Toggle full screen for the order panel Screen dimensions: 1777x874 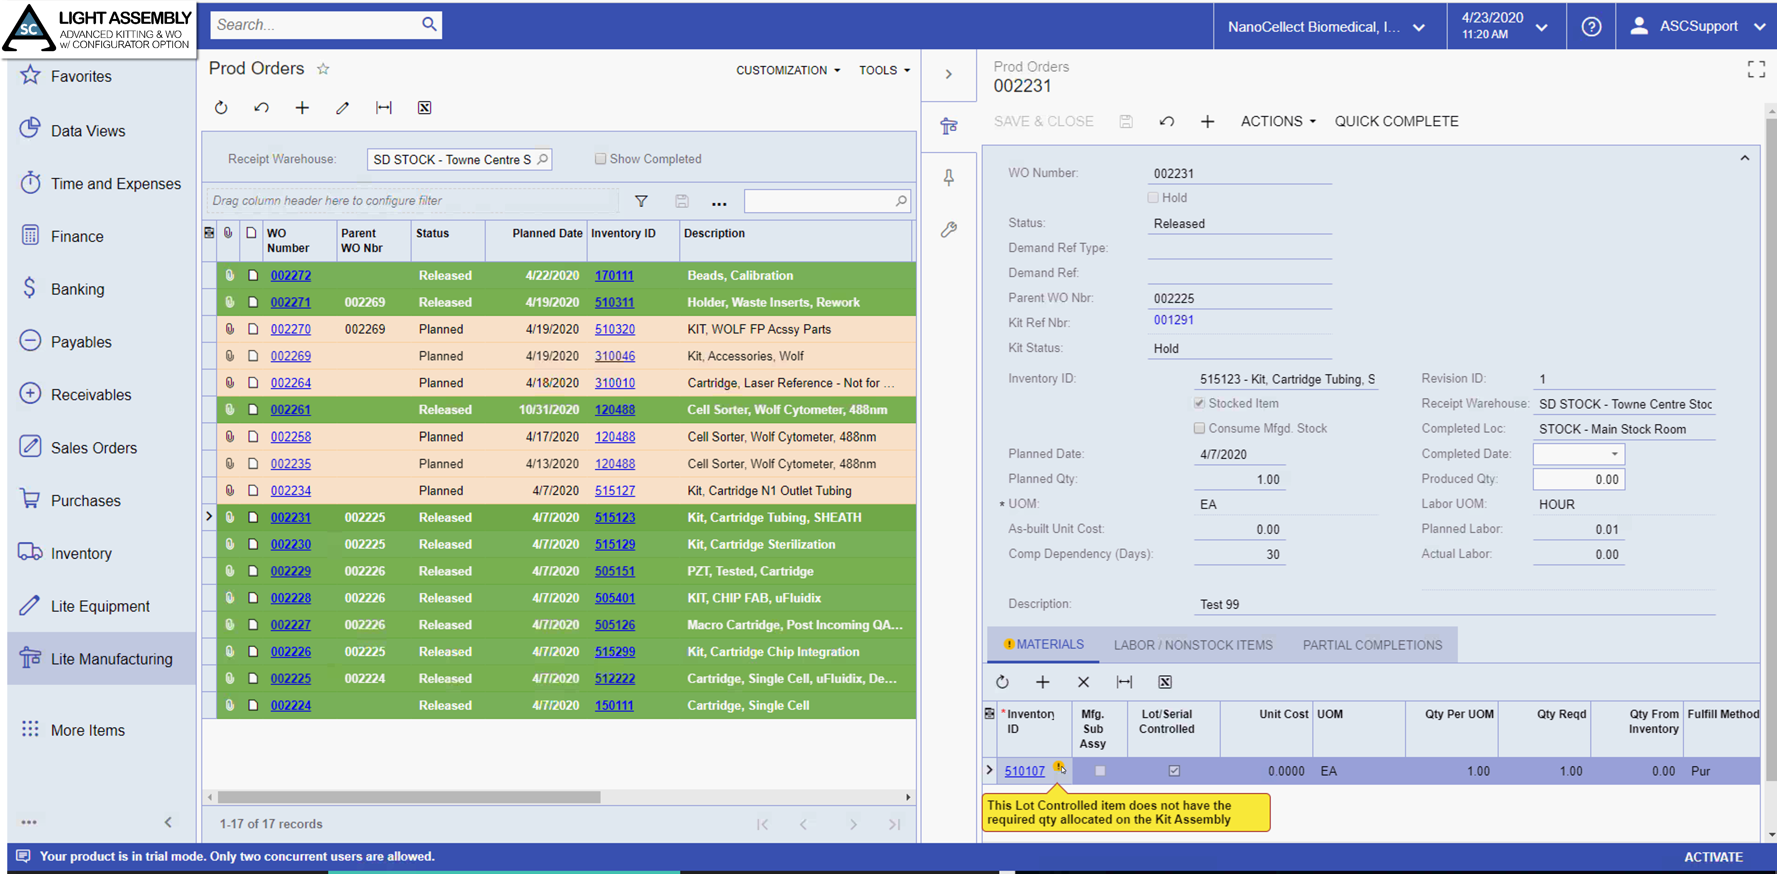[1756, 69]
